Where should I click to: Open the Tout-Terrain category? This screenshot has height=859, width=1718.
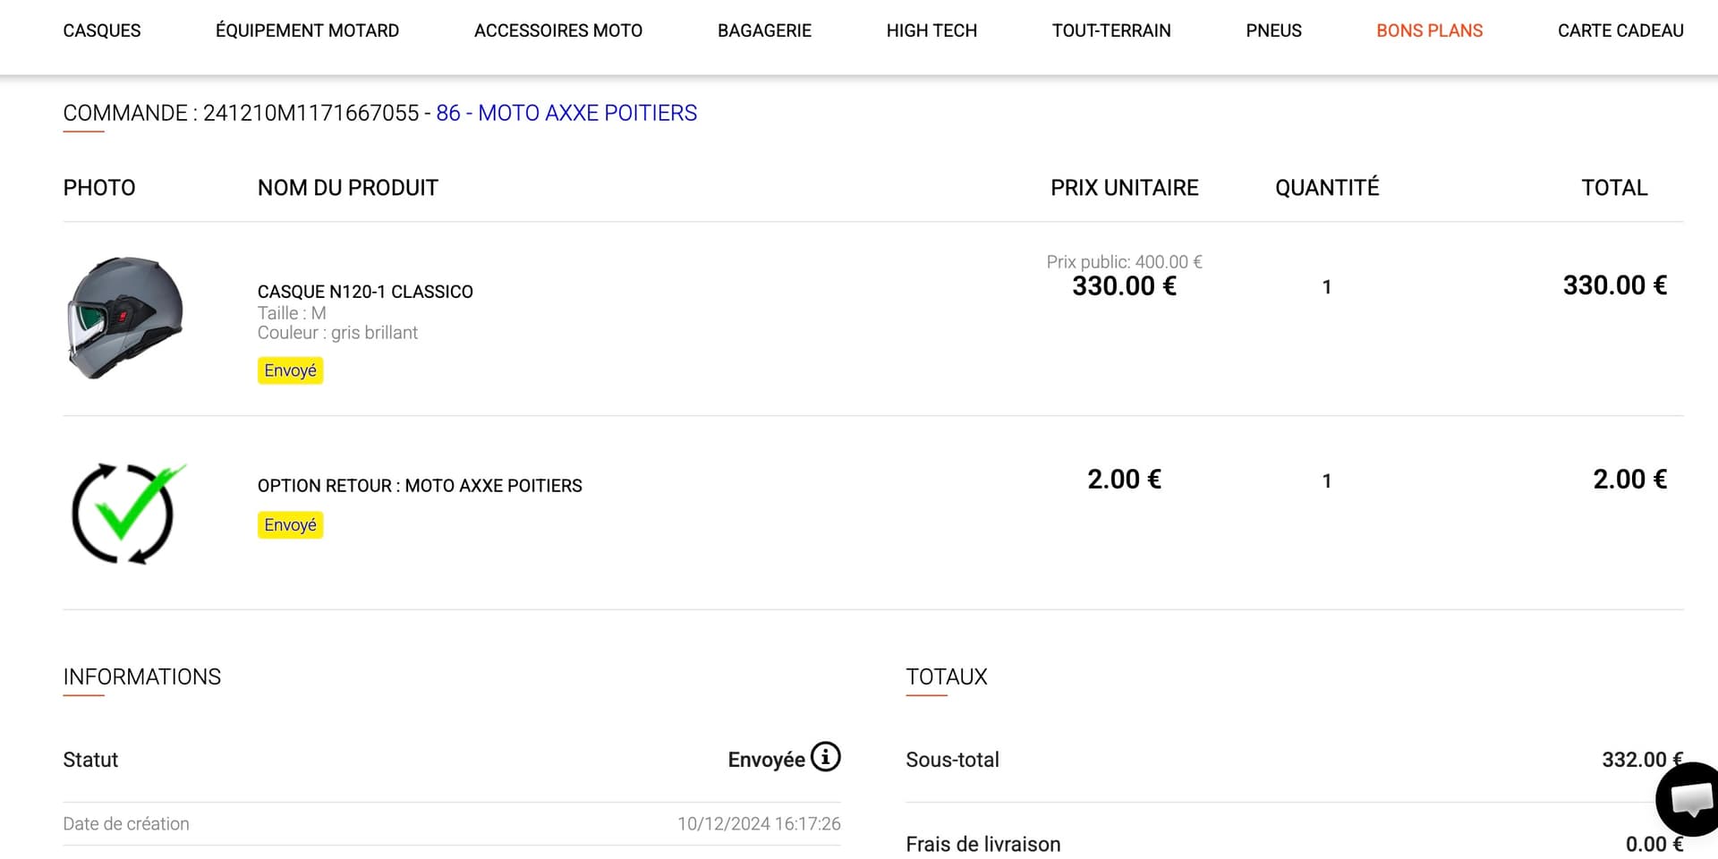pos(1111,30)
